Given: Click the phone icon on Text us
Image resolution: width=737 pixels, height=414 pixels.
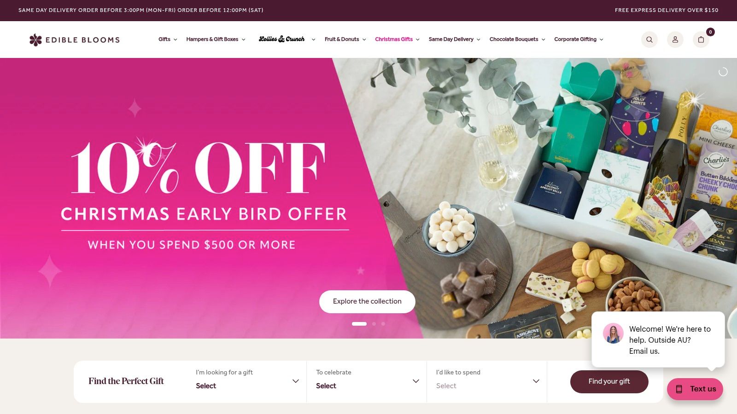Looking at the screenshot, I should pos(679,389).
